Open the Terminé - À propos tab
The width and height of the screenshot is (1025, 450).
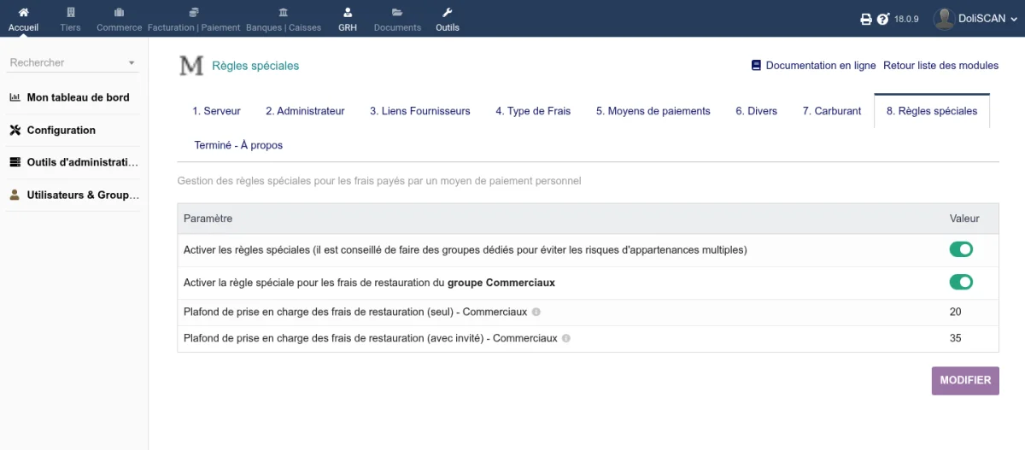(x=238, y=145)
